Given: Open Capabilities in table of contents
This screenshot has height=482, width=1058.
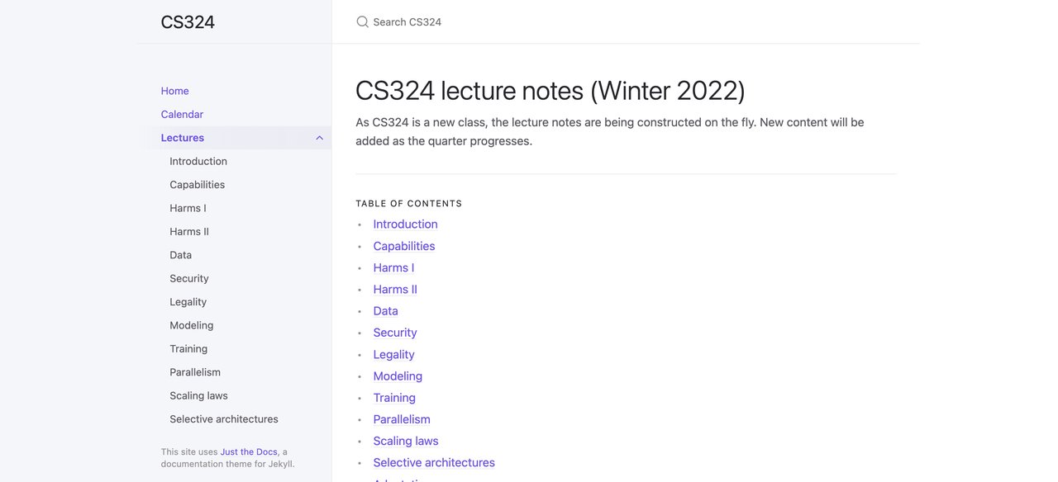Looking at the screenshot, I should click(404, 246).
